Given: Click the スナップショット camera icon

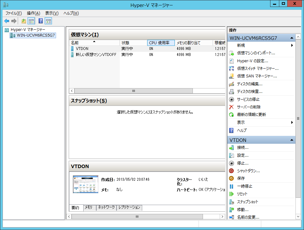Looking at the screenshot, I should click(x=231, y=202).
